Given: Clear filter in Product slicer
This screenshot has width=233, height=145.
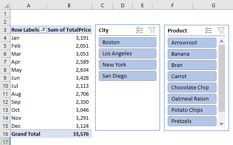Looking at the screenshot, I should [x=221, y=30].
